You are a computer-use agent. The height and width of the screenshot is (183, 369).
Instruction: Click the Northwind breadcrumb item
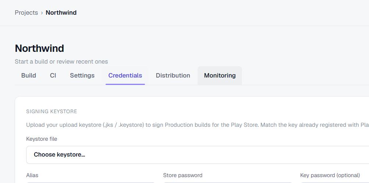coord(61,12)
